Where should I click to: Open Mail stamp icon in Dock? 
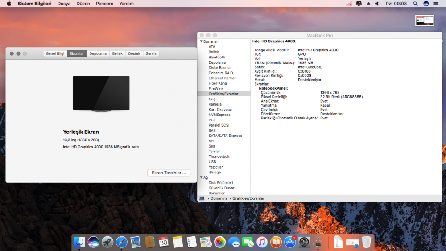pos(136,242)
